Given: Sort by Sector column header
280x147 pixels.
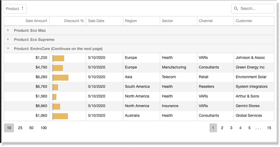Looking at the screenshot, I should click(x=178, y=21).
